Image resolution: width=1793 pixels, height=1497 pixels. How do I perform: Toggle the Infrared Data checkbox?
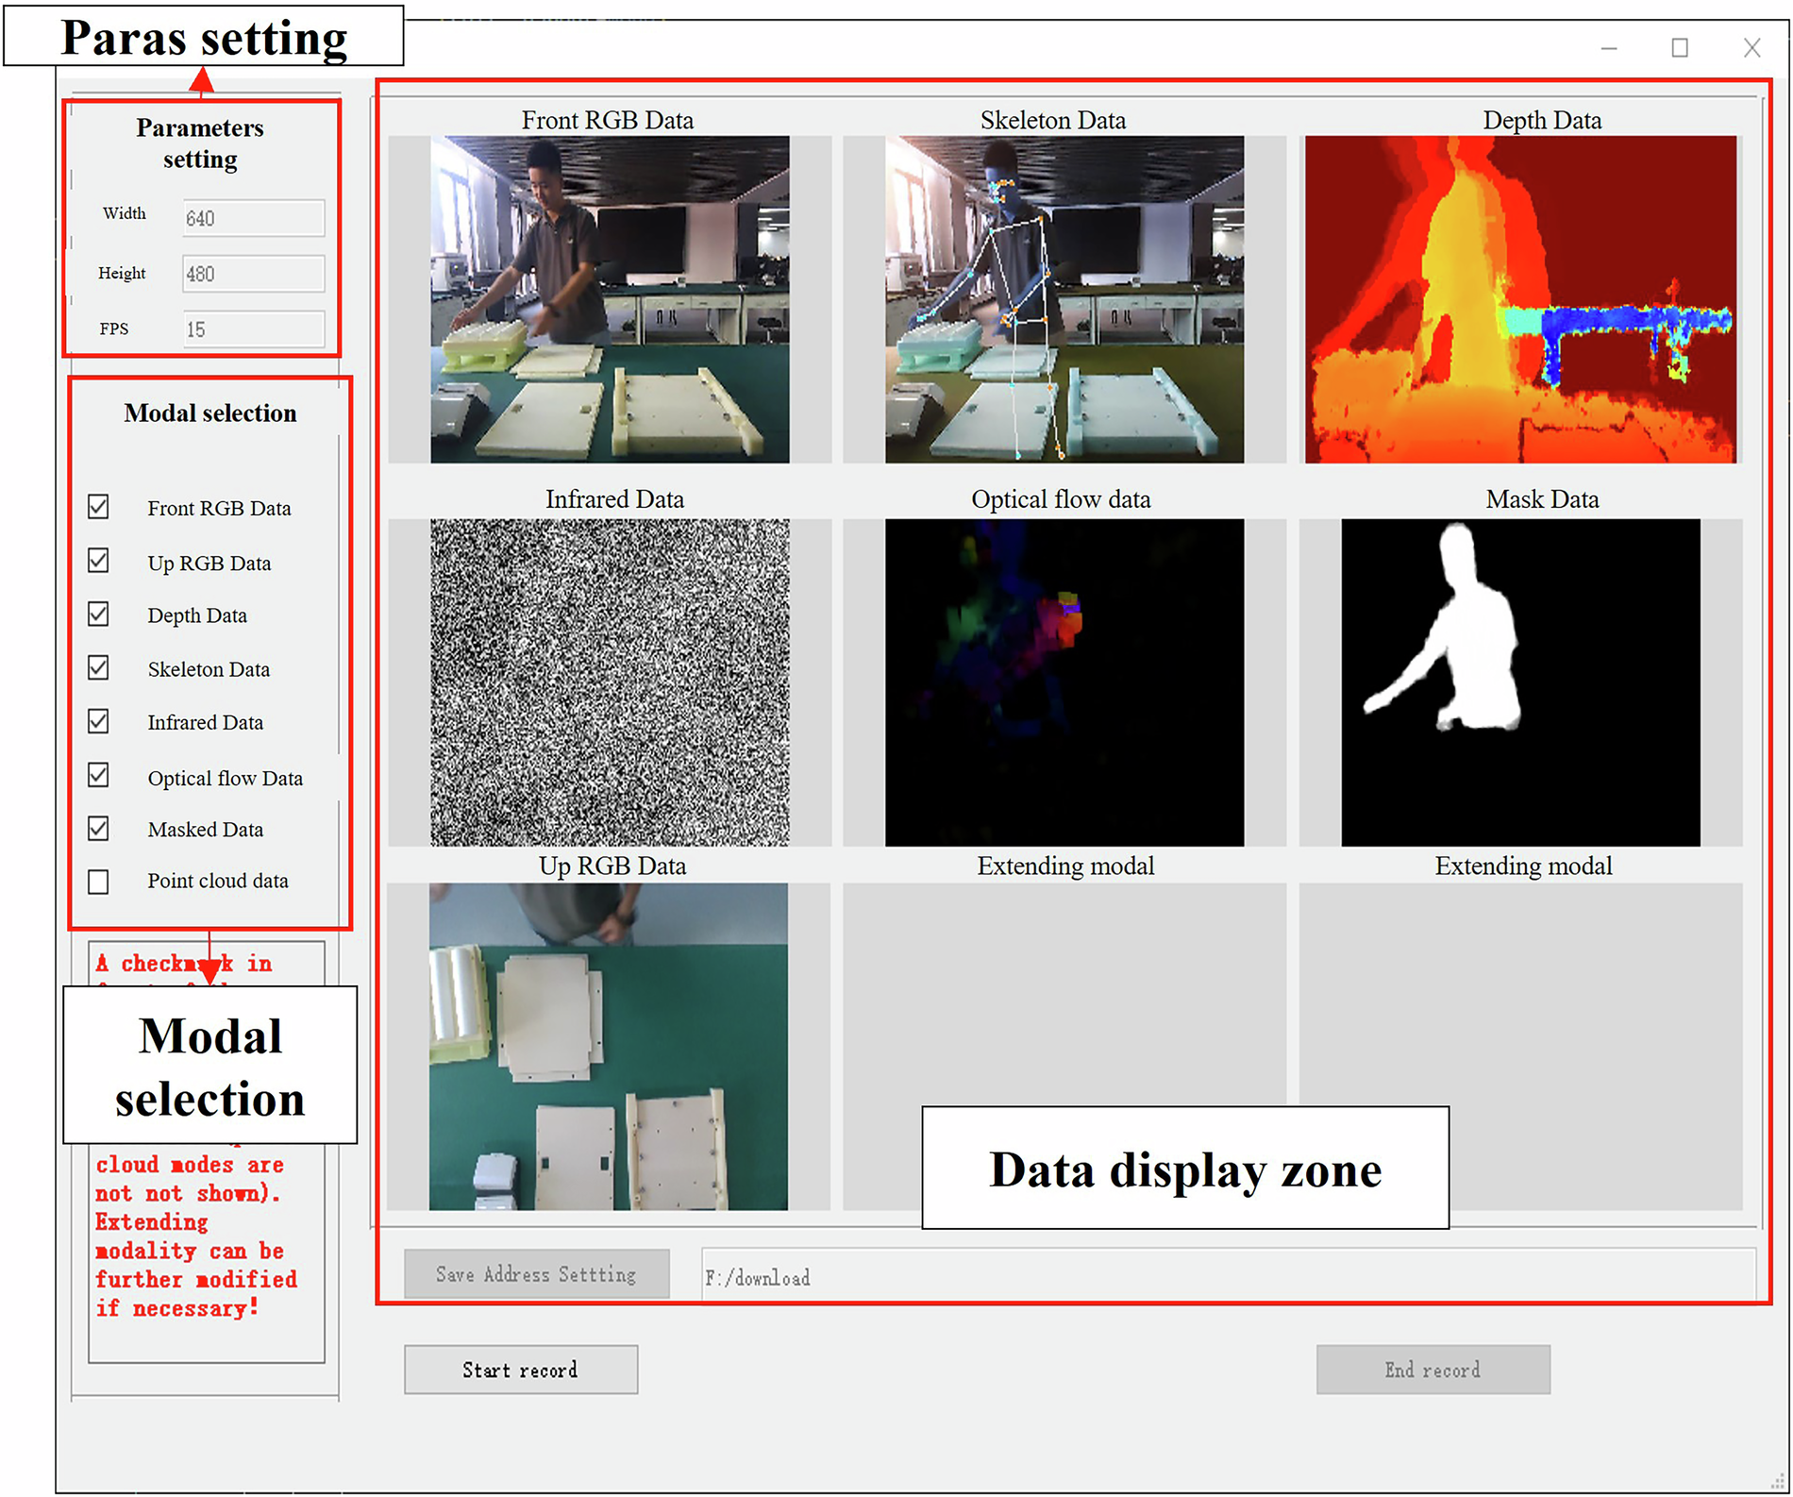click(99, 722)
